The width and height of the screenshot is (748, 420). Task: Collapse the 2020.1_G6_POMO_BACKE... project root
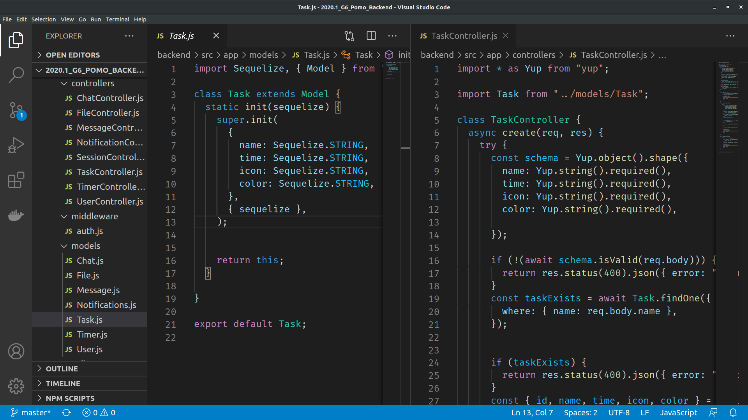point(90,70)
